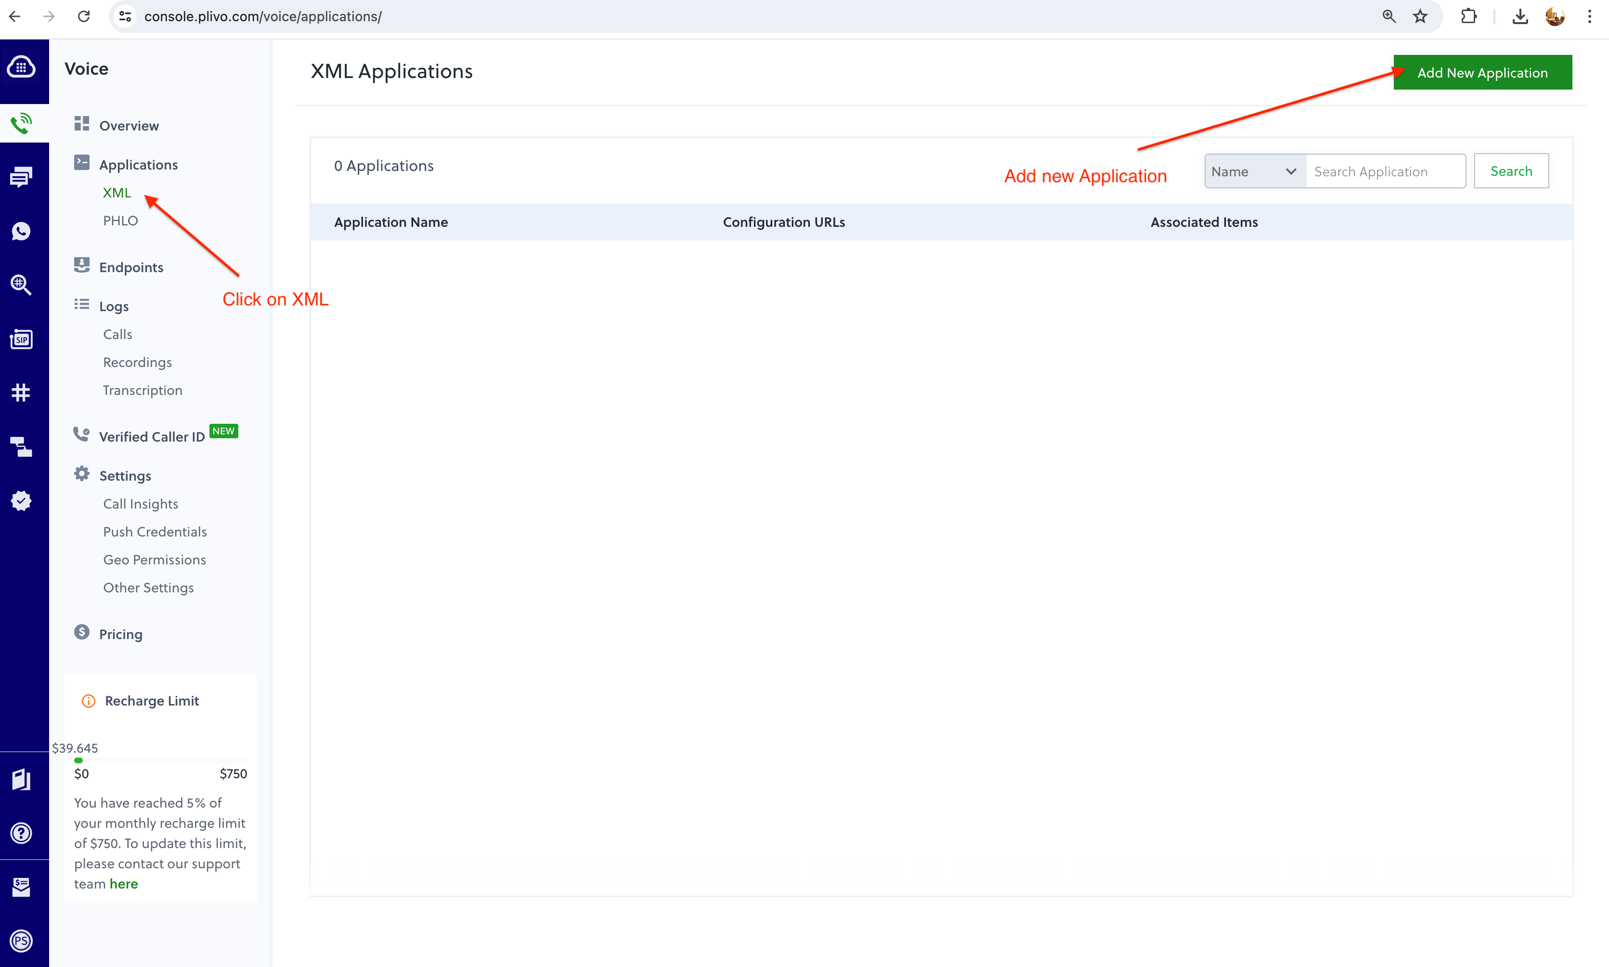Select the Voice phone icon in sidebar
Image resolution: width=1609 pixels, height=967 pixels.
pos(22,123)
